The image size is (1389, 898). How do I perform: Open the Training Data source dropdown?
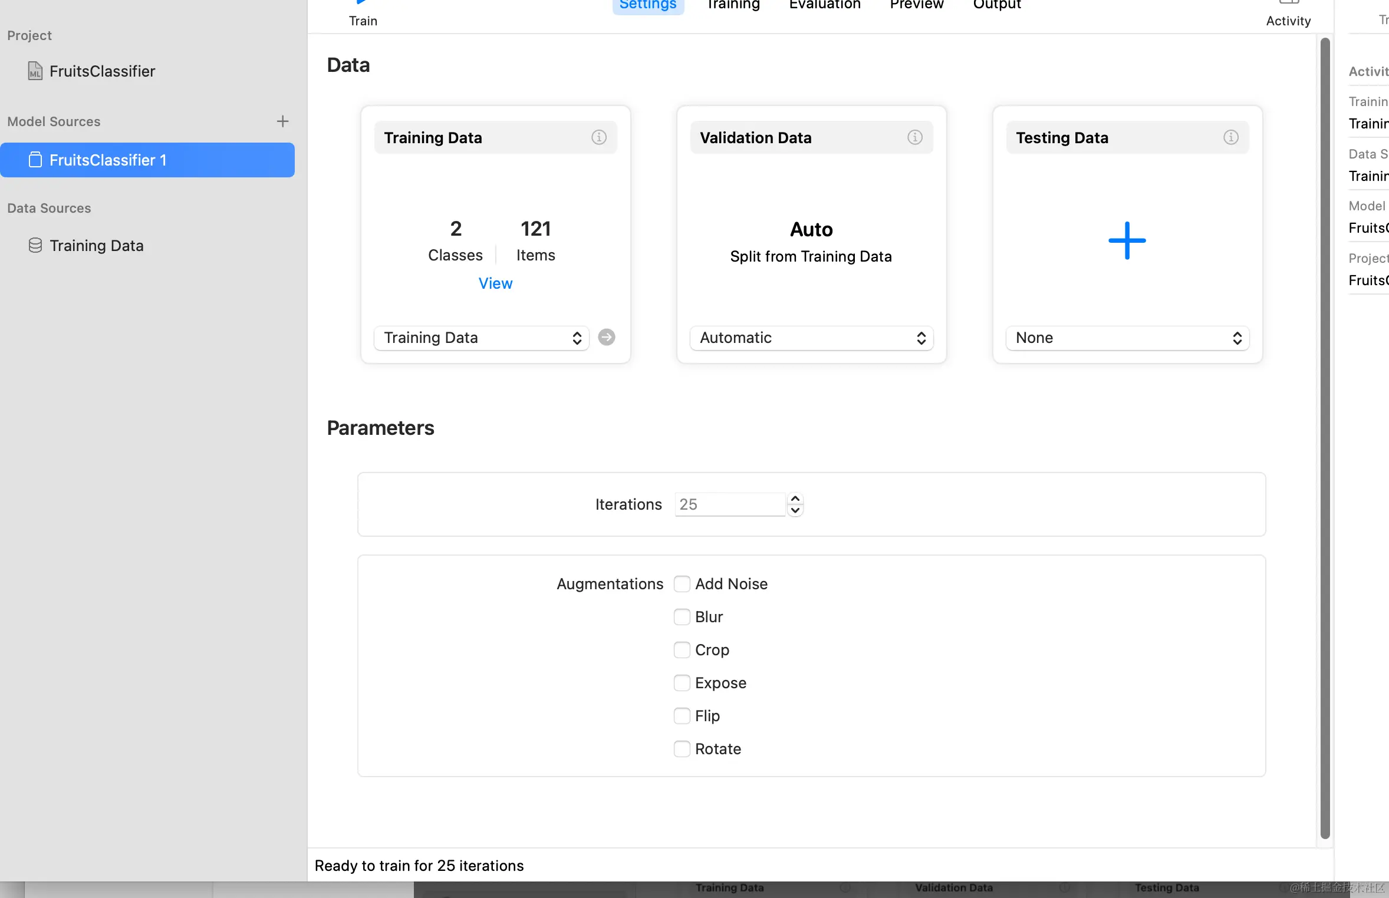[482, 338]
